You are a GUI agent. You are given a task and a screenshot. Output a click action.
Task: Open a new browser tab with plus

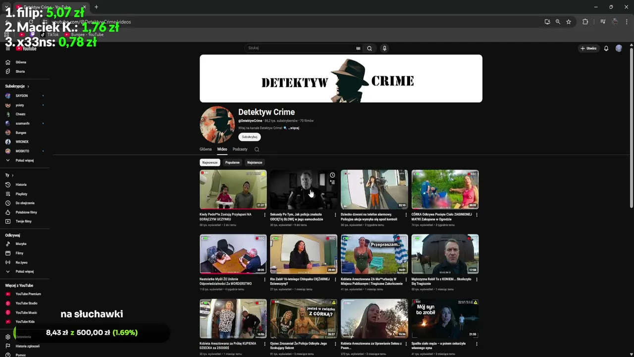click(96, 7)
